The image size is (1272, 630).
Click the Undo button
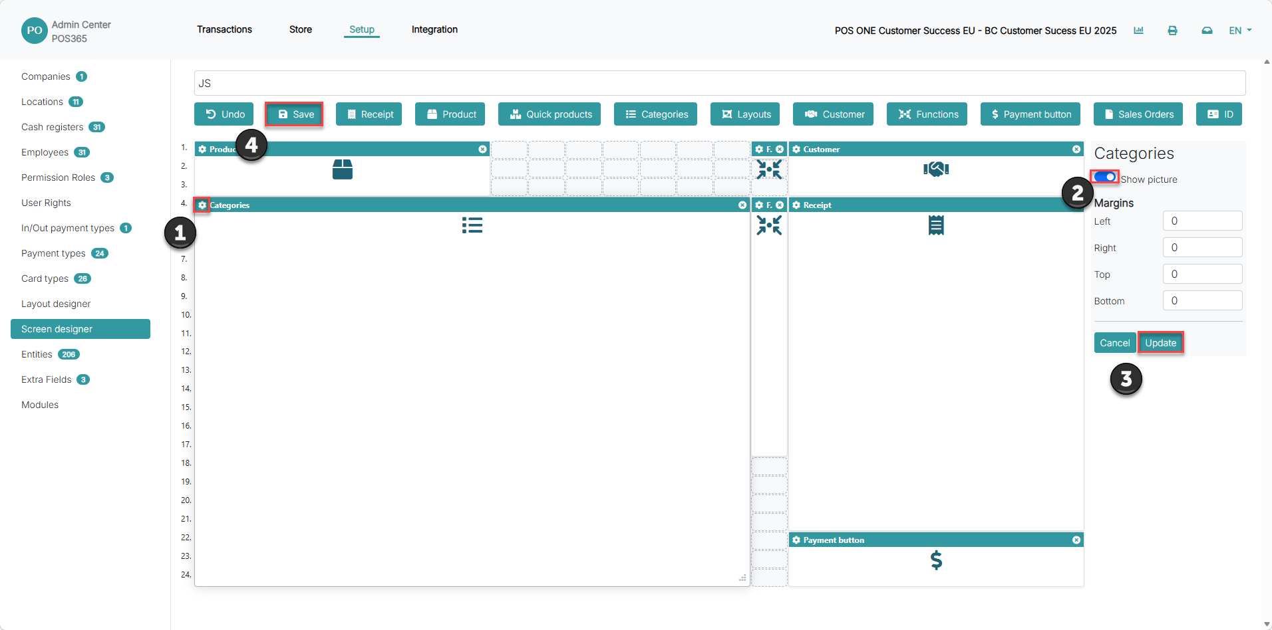point(224,114)
